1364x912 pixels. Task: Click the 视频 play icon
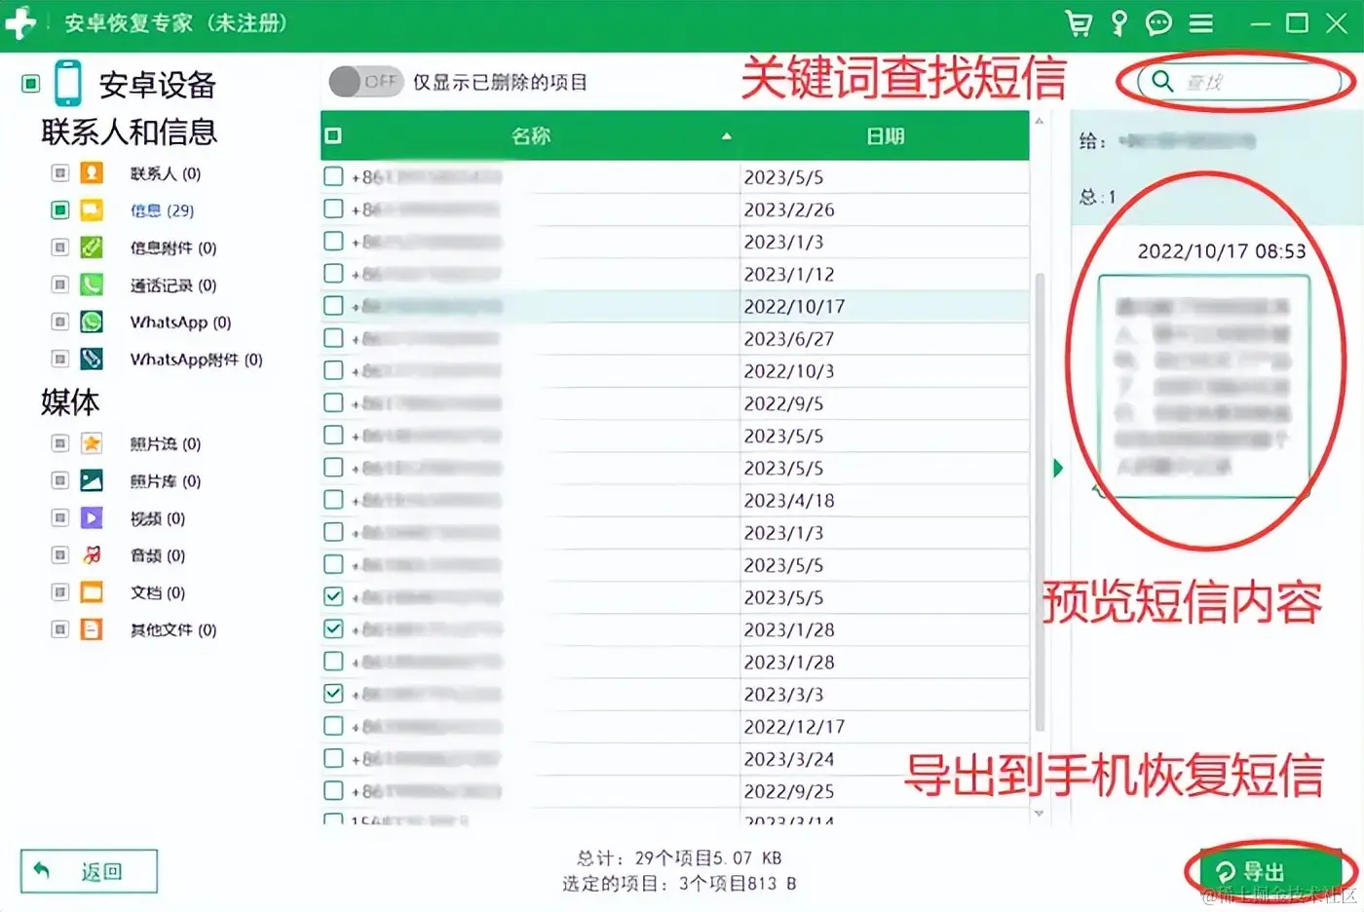[x=92, y=517]
